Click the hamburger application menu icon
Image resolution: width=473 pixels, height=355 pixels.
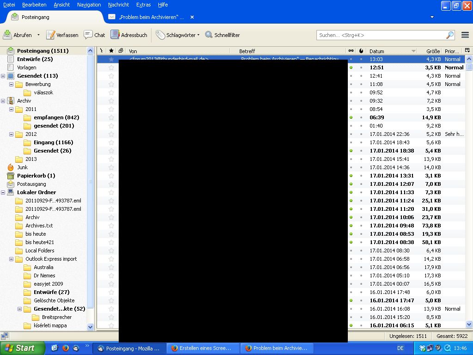[x=465, y=35]
